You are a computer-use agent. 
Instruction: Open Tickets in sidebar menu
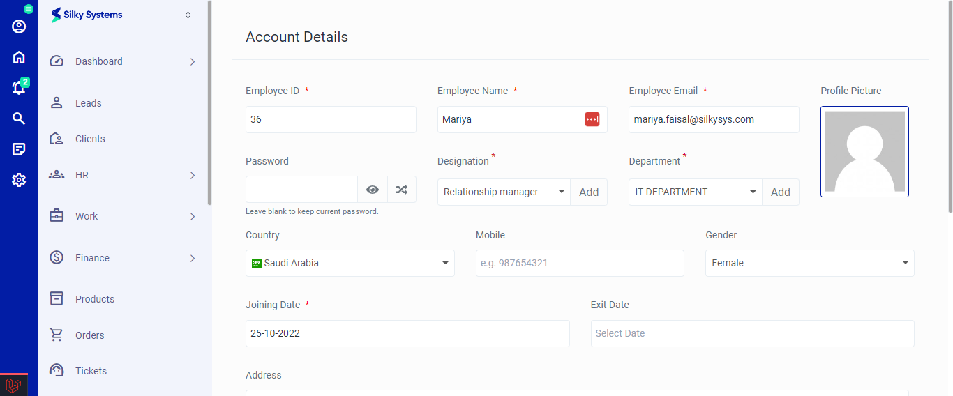point(91,371)
